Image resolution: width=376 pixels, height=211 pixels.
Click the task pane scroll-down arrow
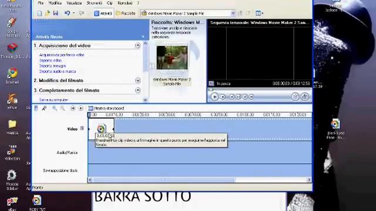coord(145,100)
